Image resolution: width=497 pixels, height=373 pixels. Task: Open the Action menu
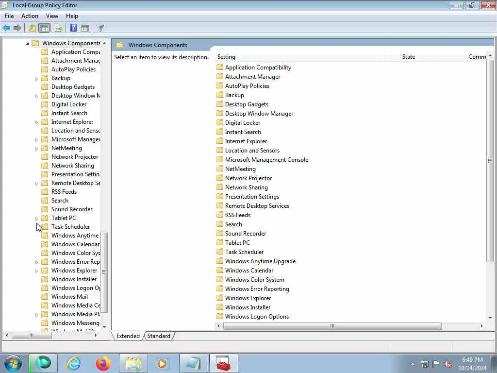click(30, 16)
